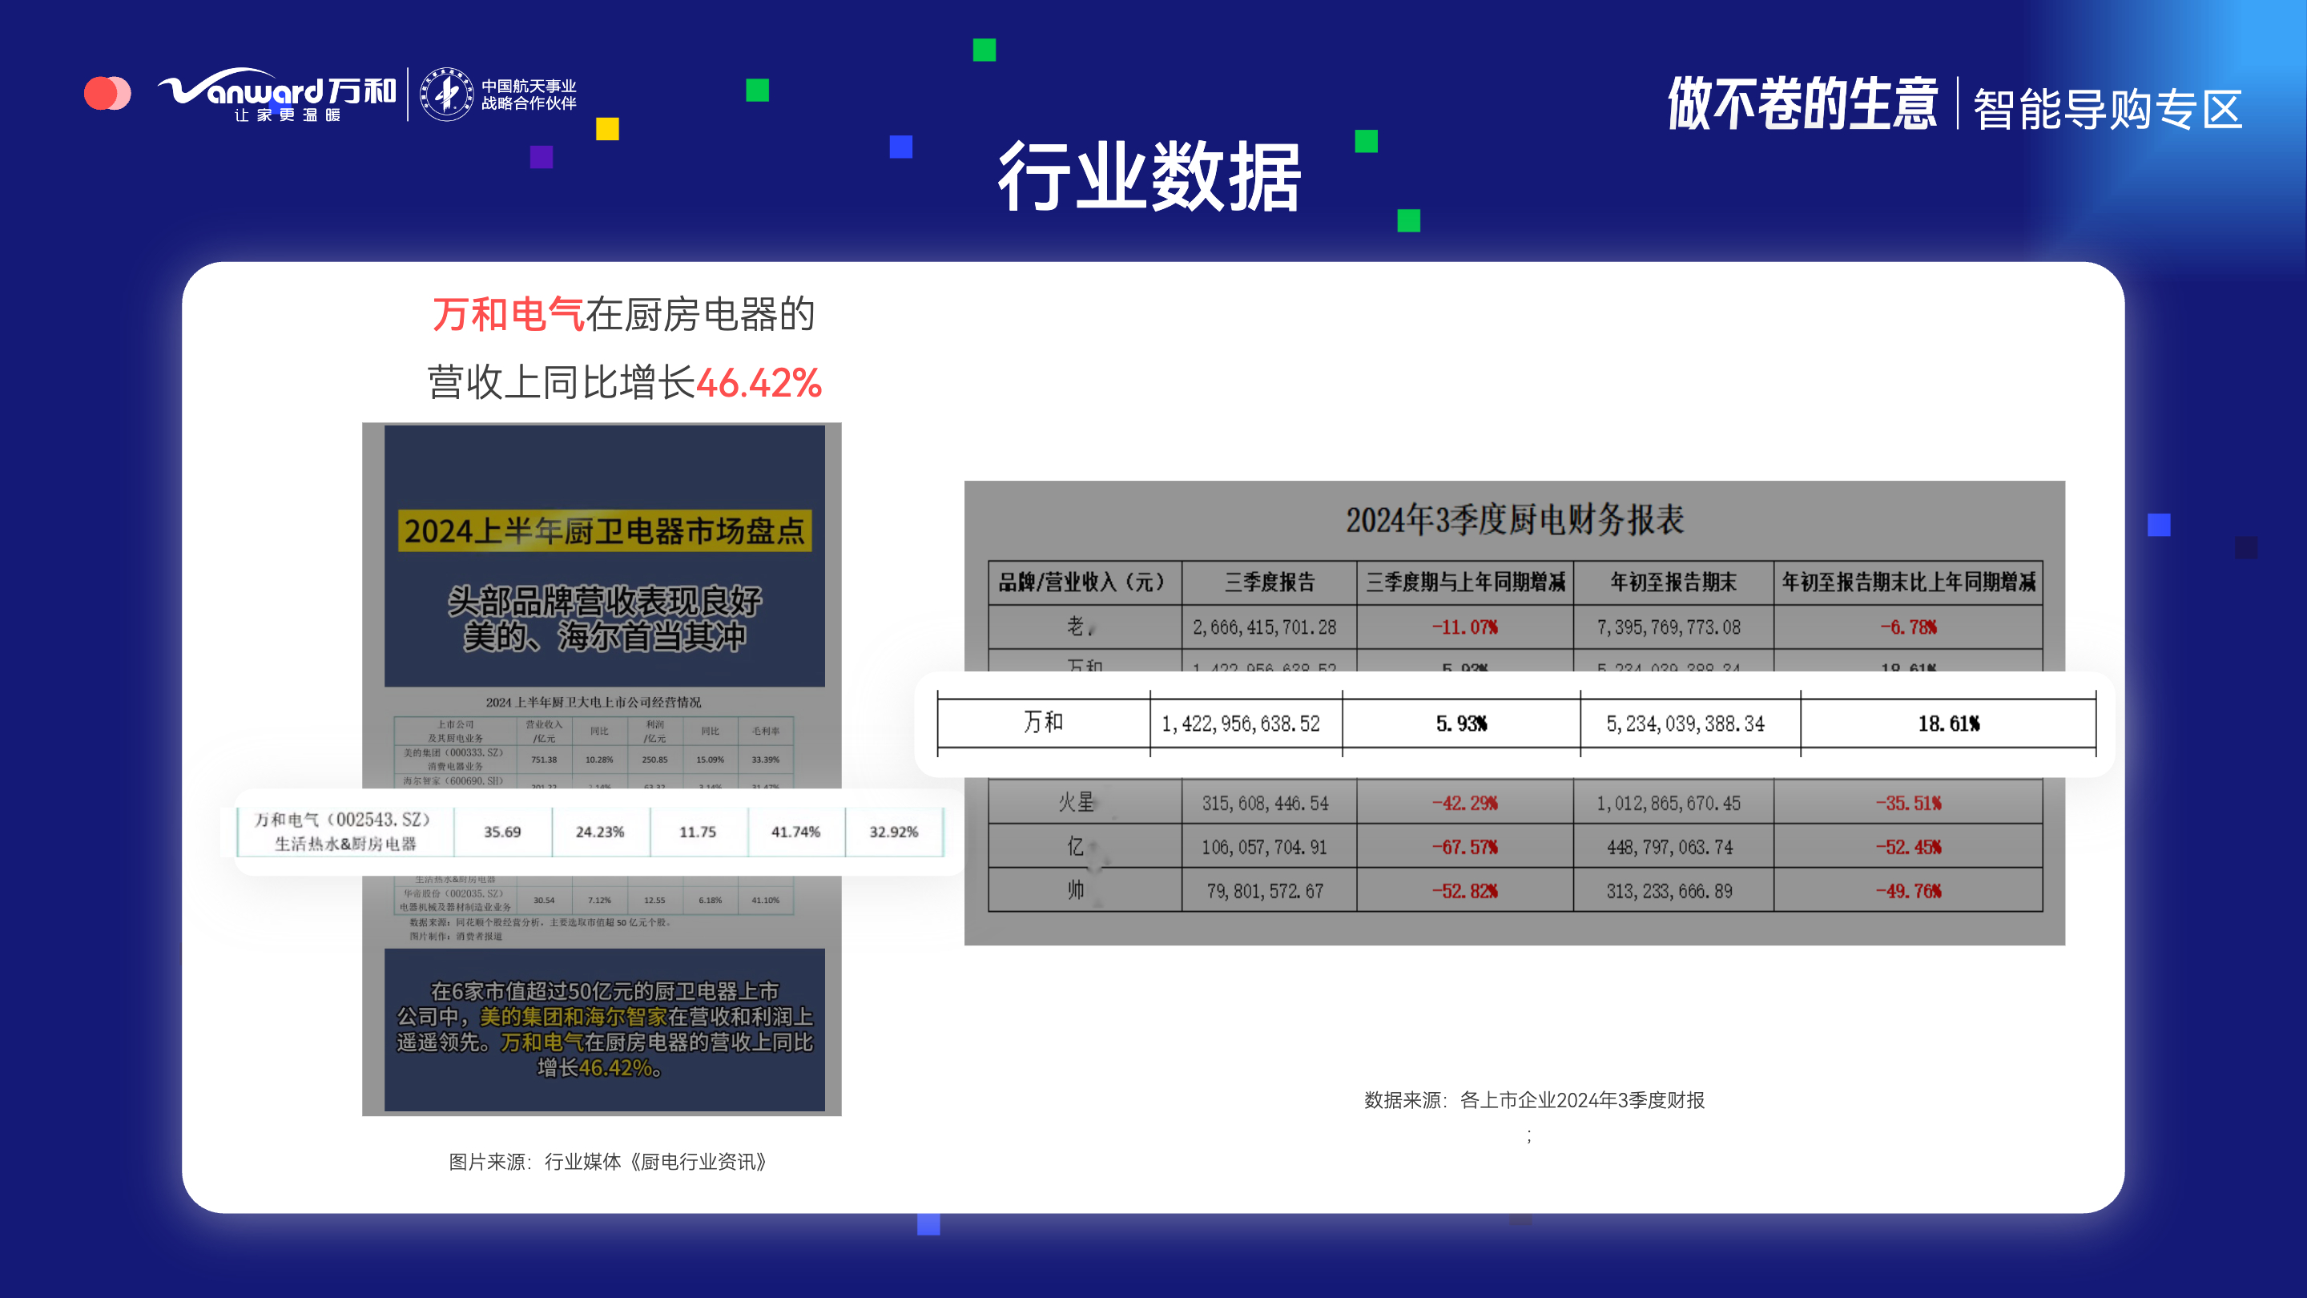Click the 2024年3季度厨电财务报表 title
Viewport: 2307px width, 1298px height.
[x=1515, y=519]
